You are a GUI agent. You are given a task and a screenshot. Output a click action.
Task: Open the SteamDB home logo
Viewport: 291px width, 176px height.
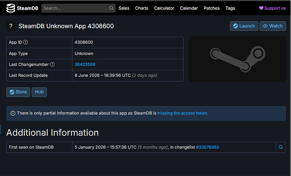pos(22,8)
